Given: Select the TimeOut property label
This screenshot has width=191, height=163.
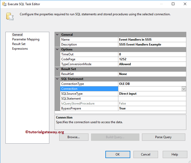Looking at the screenshot, I should pyautogui.click(x=89, y=54).
